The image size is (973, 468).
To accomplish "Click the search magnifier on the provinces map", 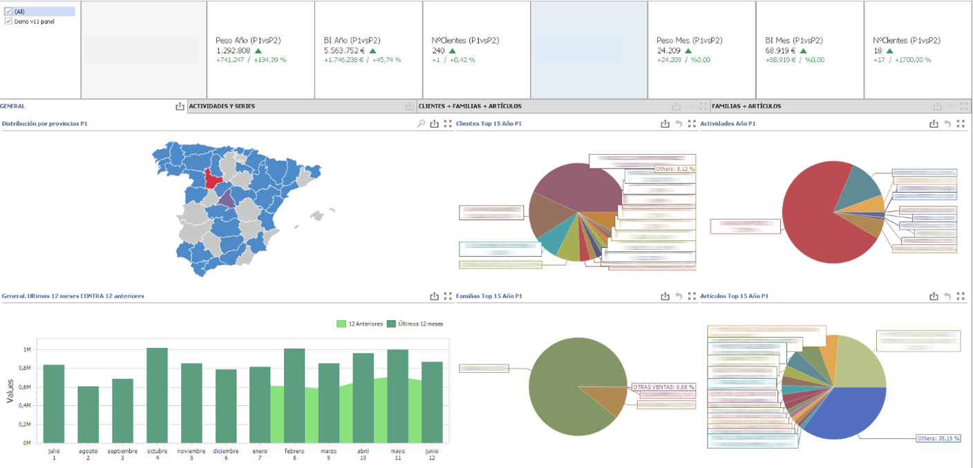I will tap(421, 124).
